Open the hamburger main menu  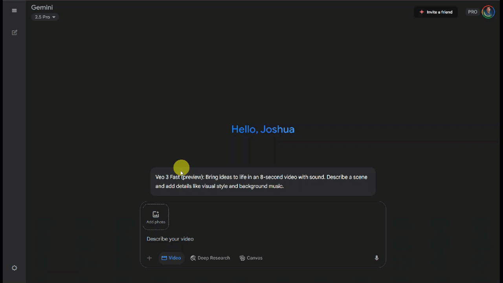coord(15,11)
